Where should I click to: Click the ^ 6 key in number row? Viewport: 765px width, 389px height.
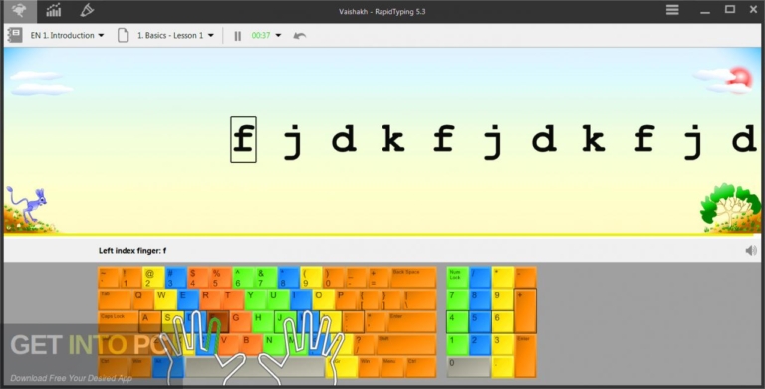point(243,277)
